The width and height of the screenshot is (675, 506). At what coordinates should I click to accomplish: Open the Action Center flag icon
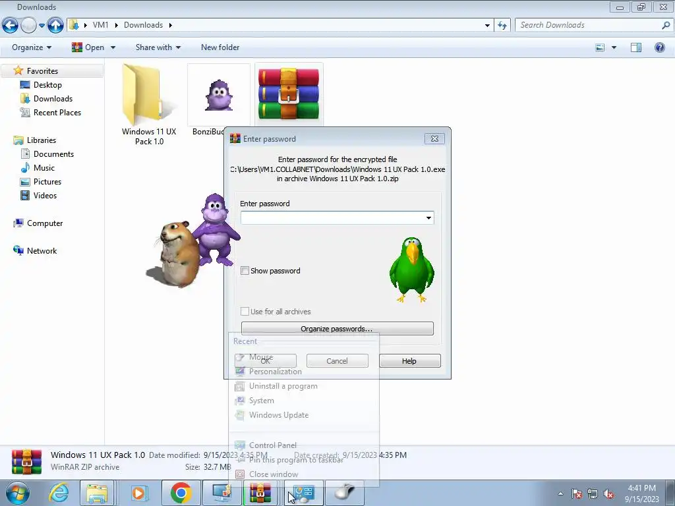pos(577,493)
